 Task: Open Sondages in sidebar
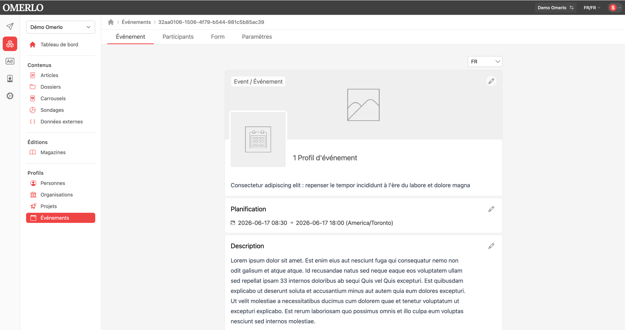61,110
